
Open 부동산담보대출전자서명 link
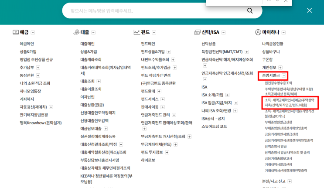99,160
